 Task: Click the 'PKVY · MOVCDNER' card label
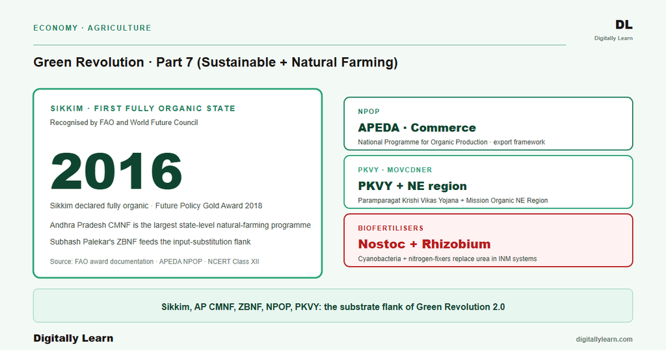click(395, 170)
